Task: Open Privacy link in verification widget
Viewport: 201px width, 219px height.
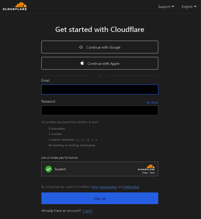Action: (145, 172)
